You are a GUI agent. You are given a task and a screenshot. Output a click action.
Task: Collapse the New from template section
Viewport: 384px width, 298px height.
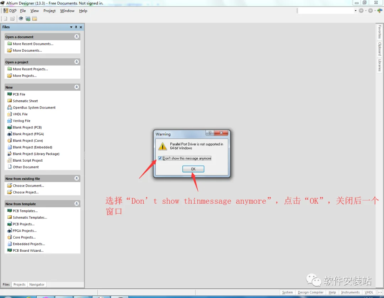(77, 204)
